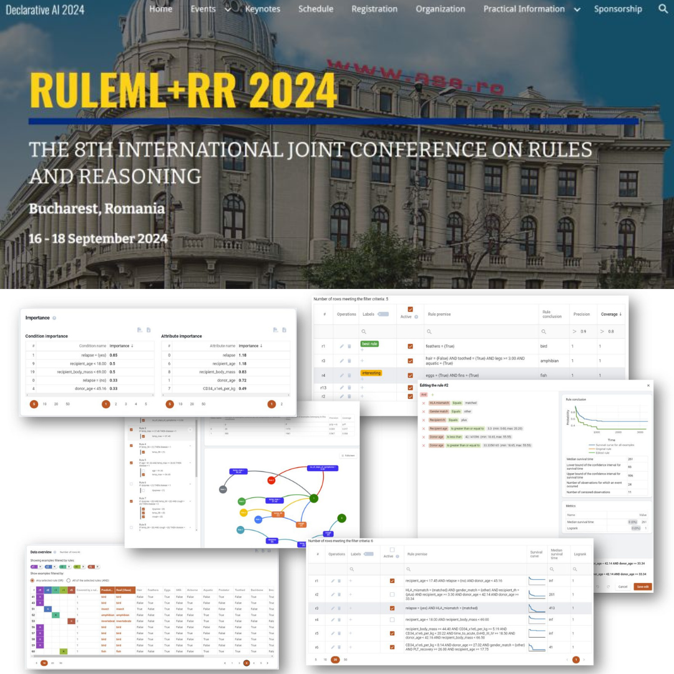
Task: Go to next page in Data overview pagination
Action: click(267, 663)
